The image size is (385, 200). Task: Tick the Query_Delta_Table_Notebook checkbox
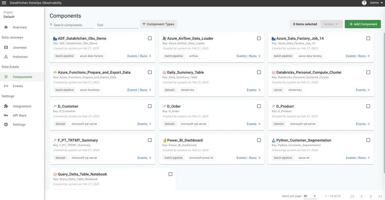tap(170, 174)
